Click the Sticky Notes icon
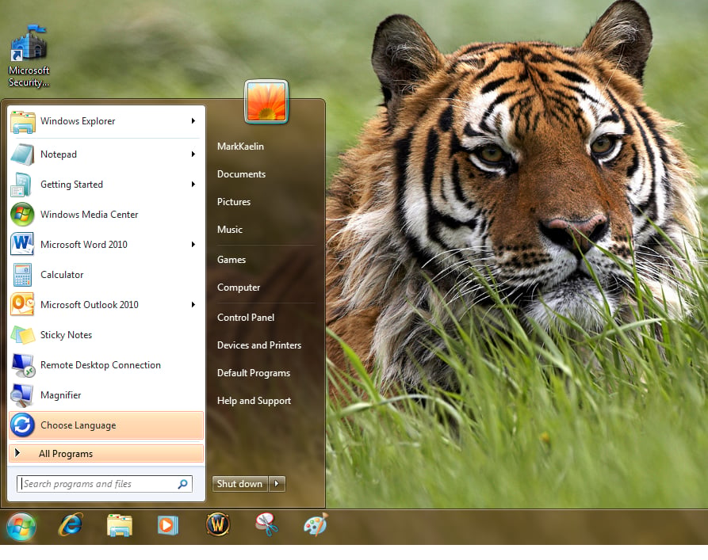The width and height of the screenshot is (708, 560). click(22, 335)
